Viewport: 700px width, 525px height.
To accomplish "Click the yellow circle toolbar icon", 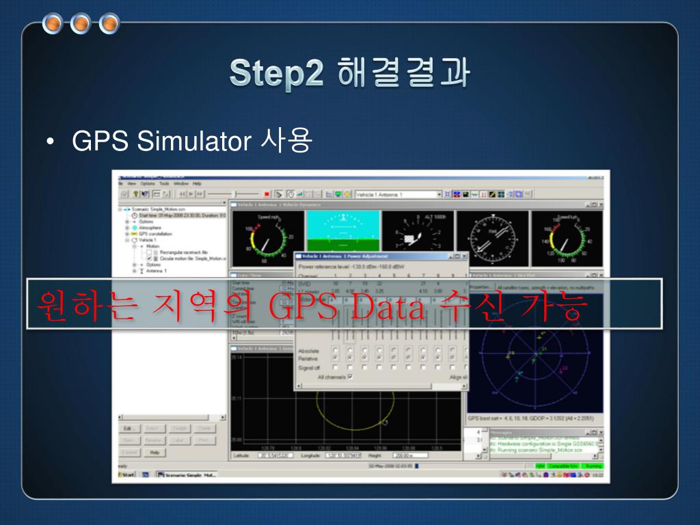I will [347, 194].
